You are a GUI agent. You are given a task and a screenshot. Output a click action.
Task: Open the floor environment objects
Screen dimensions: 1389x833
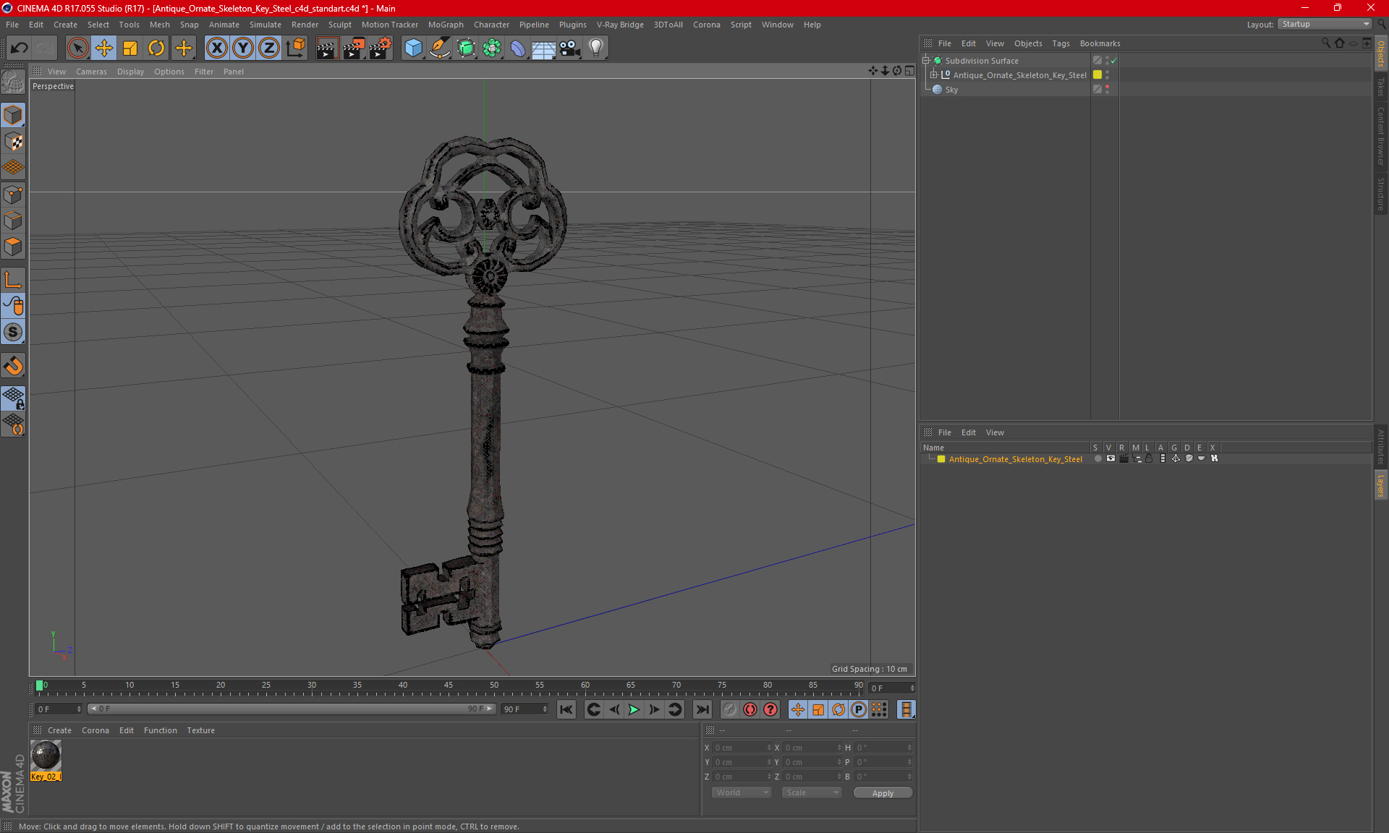click(x=544, y=48)
